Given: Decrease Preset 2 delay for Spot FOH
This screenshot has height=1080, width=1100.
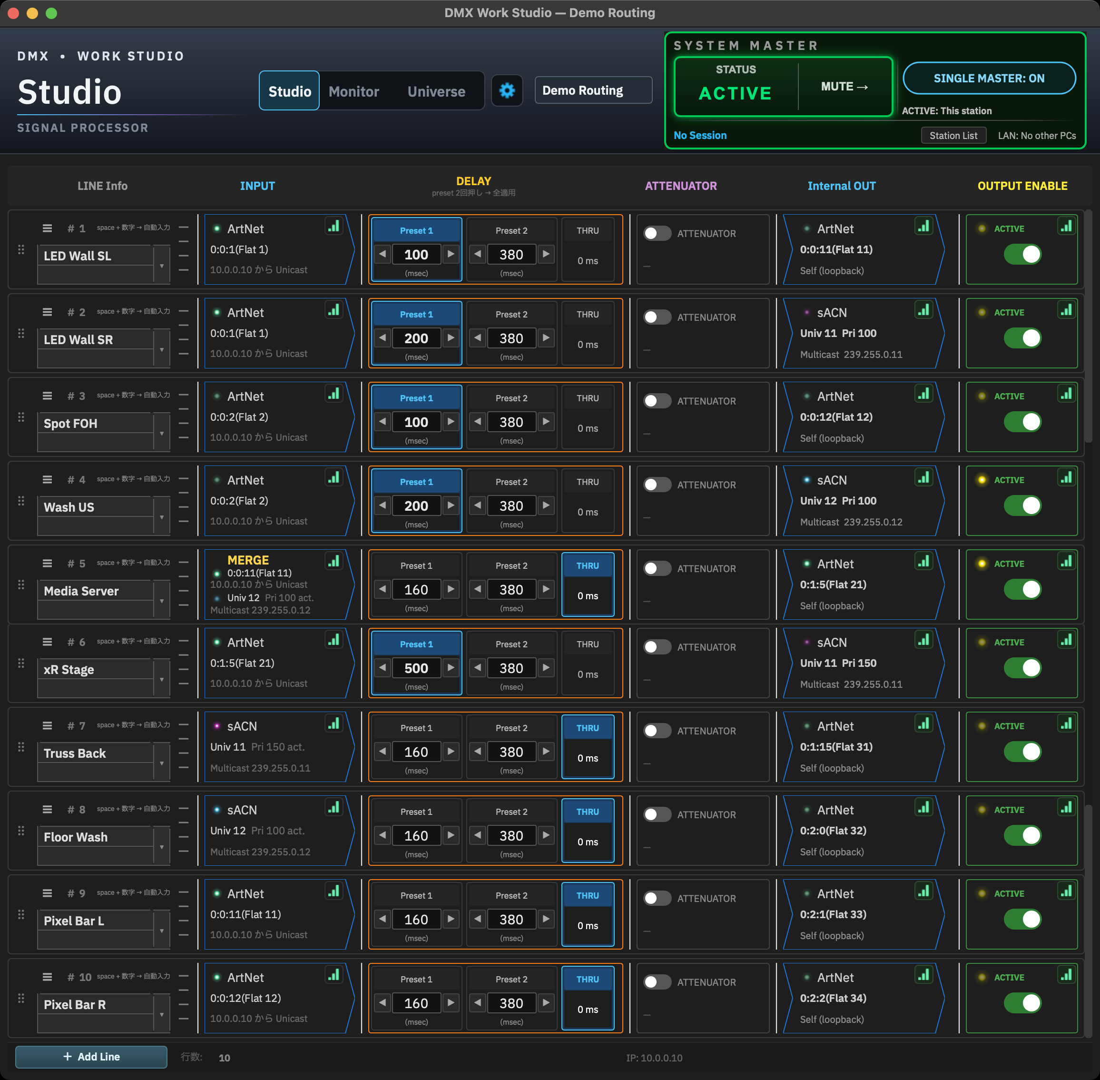Looking at the screenshot, I should pos(478,421).
